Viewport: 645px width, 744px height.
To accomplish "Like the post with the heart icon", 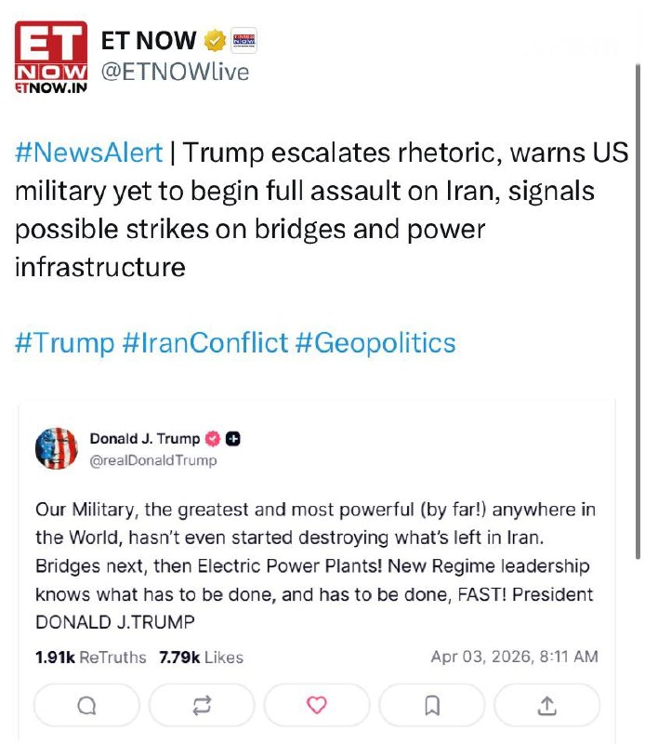I will pos(317,706).
